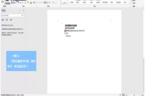Toggle Italic formatting in the ribbon

click(14, 3)
